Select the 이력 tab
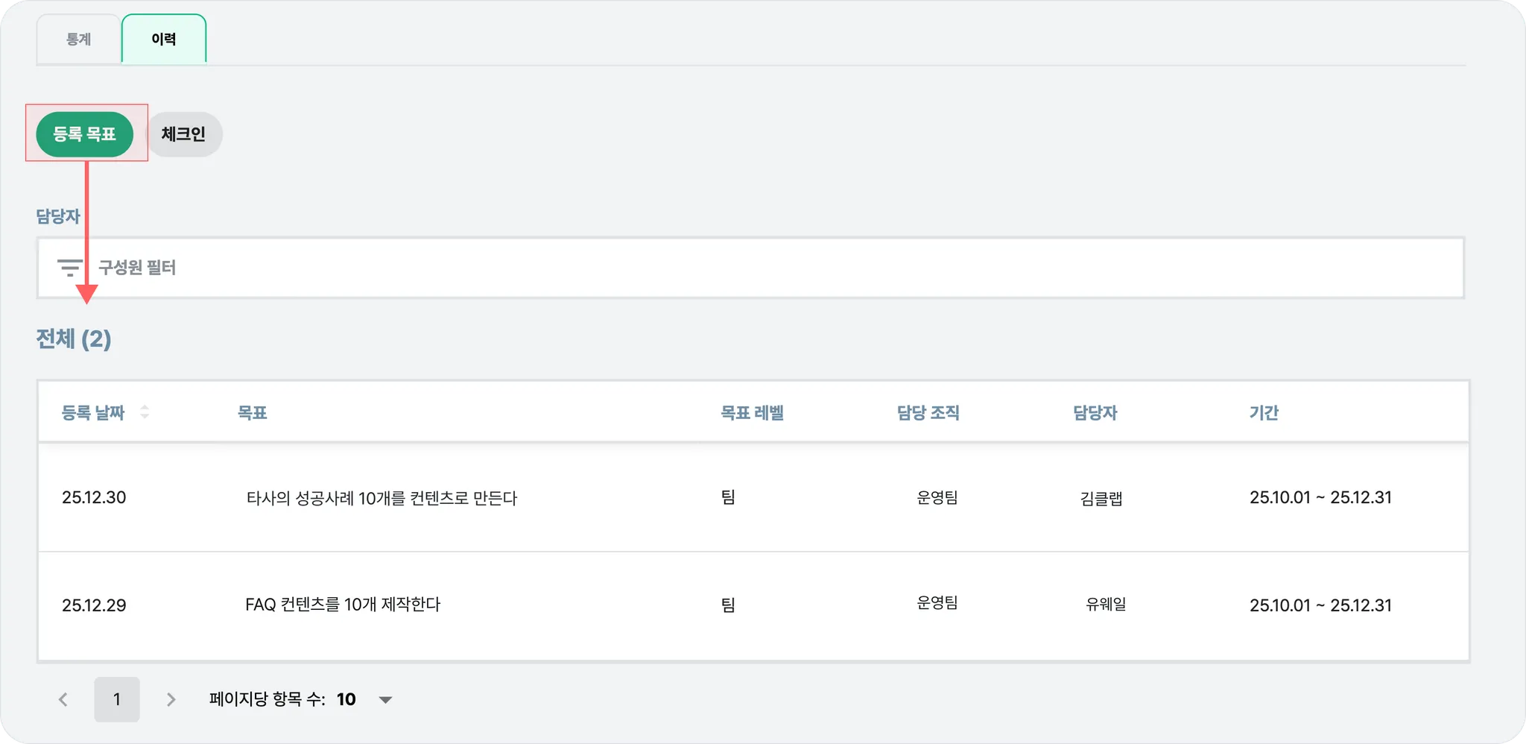Image resolution: width=1526 pixels, height=744 pixels. [164, 40]
